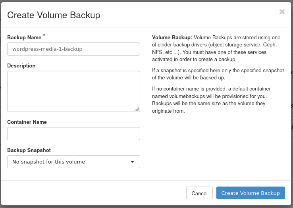Click the Container Name label
This screenshot has width=293, height=208.
pos(27,122)
